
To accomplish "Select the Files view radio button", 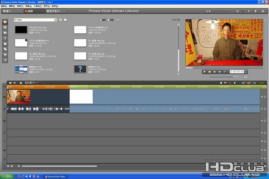I will coord(101,20).
